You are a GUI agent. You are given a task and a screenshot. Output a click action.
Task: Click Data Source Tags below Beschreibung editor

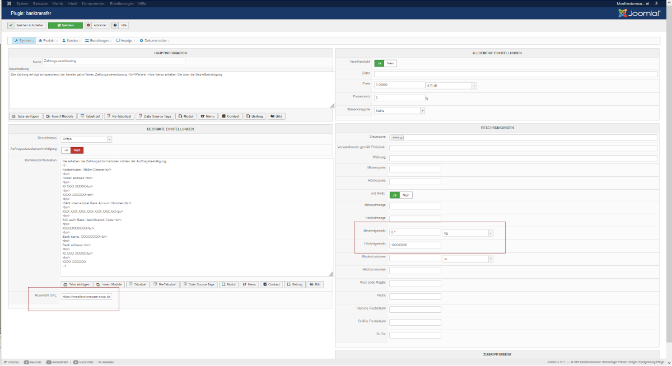pos(155,116)
